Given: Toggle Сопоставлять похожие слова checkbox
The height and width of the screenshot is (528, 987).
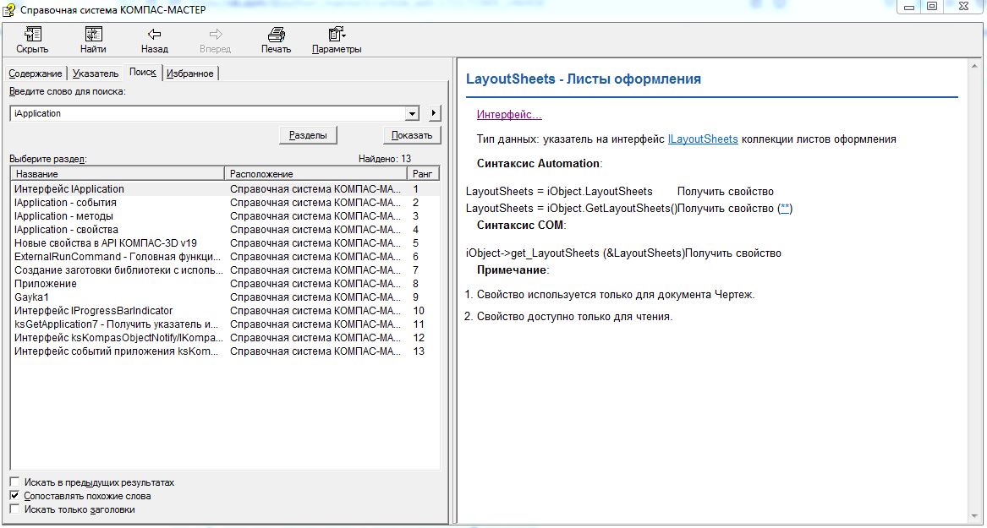Looking at the screenshot, I should pyautogui.click(x=15, y=496).
